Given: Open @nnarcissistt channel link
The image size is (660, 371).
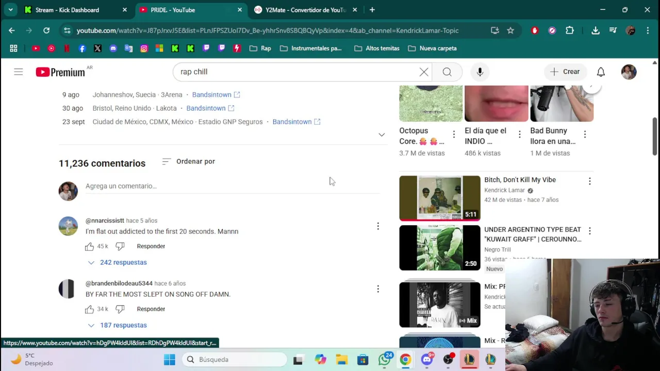Looking at the screenshot, I should (105, 221).
